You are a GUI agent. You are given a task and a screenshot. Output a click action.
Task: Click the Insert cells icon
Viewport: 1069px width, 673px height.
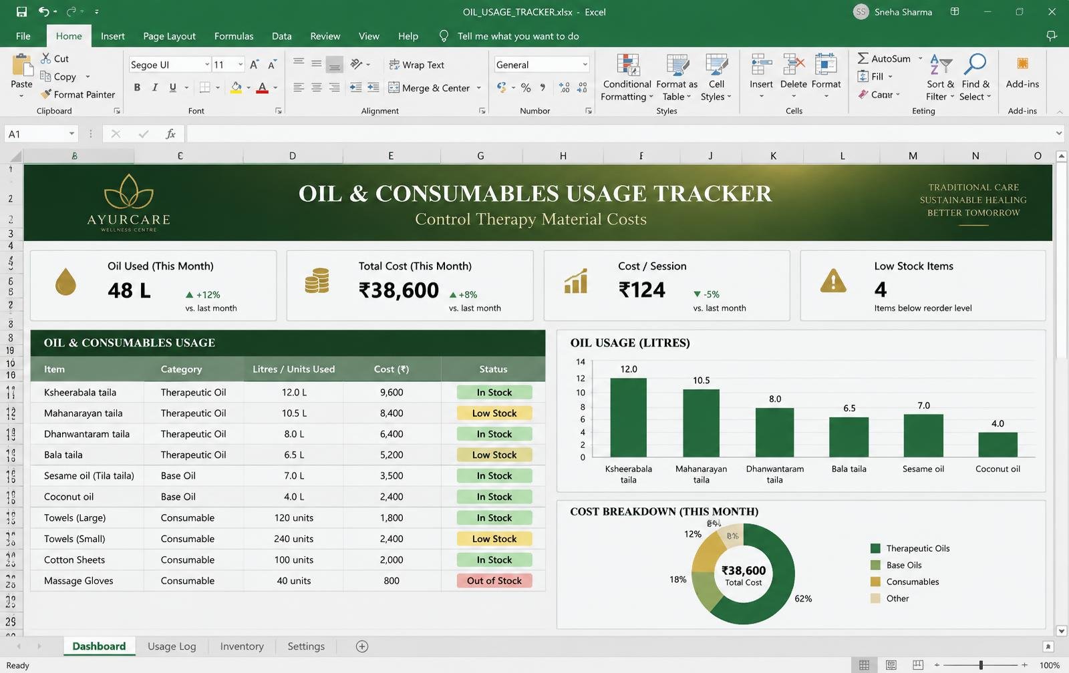[x=761, y=65]
